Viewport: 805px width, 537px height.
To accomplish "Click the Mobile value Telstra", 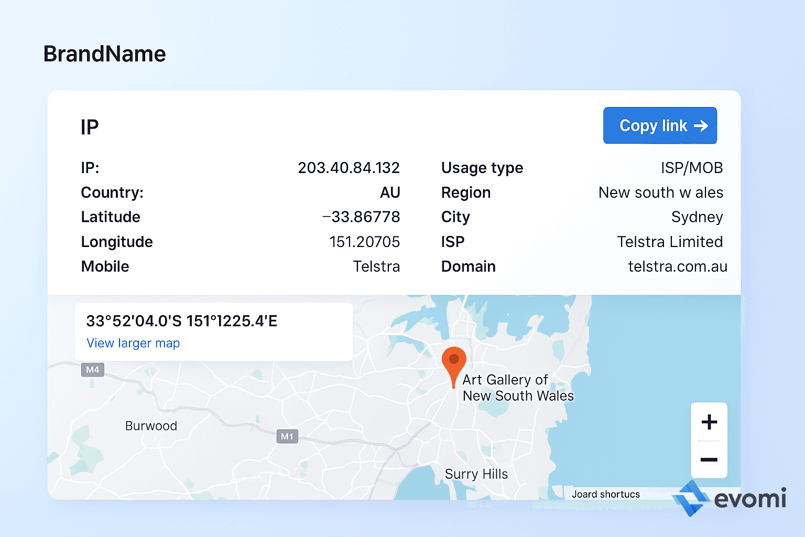I will (x=376, y=266).
